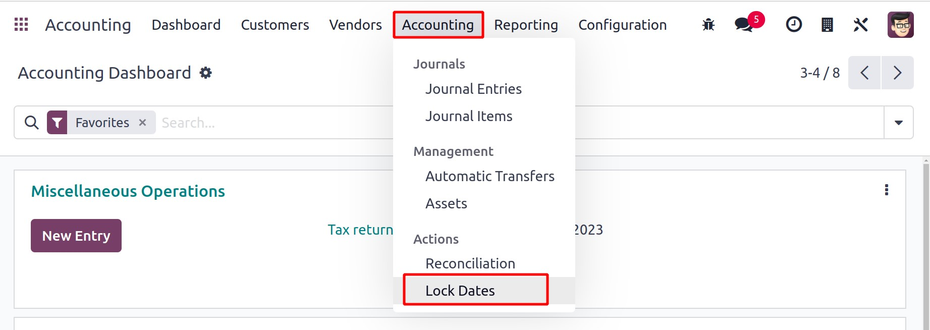Go to the previous page arrow
The width and height of the screenshot is (930, 330).
(864, 73)
